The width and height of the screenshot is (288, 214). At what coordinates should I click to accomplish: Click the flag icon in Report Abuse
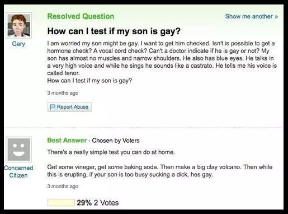[53, 107]
